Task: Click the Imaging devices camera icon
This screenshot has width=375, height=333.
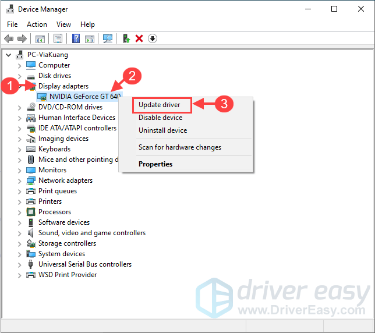Action: [x=31, y=139]
